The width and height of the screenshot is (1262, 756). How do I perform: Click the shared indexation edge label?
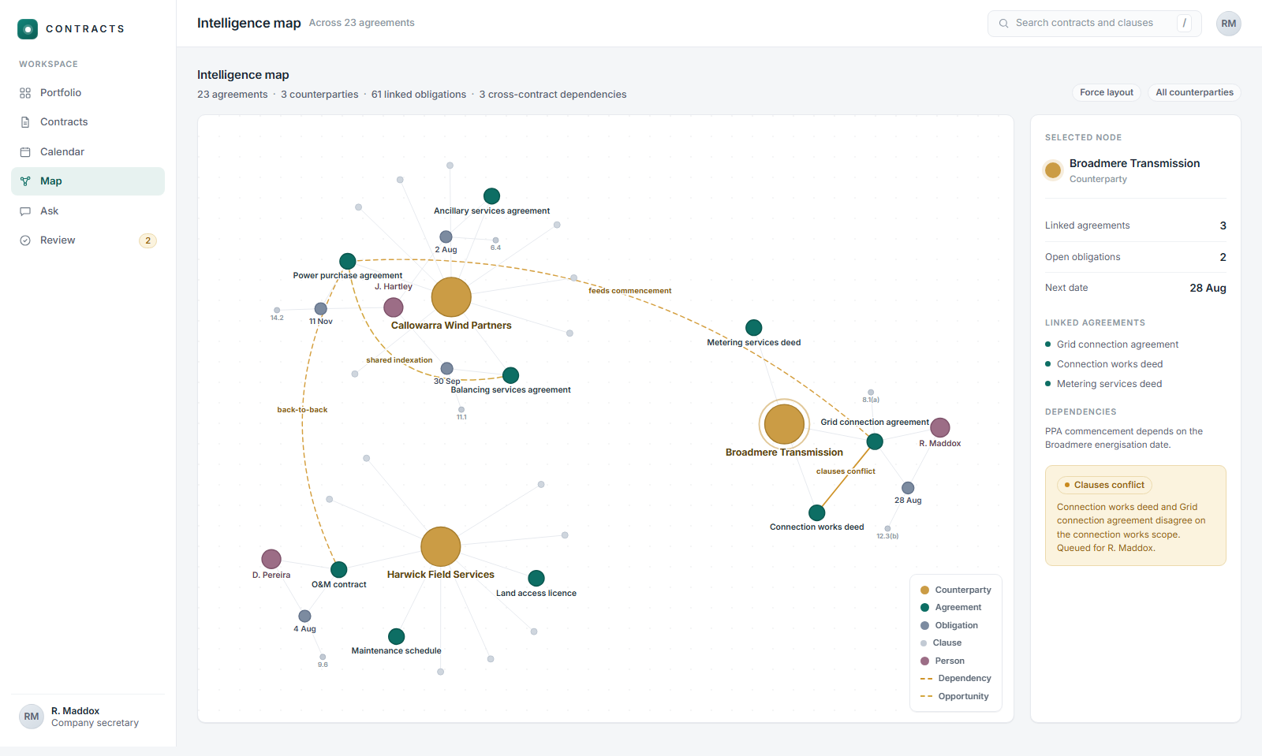coord(399,360)
